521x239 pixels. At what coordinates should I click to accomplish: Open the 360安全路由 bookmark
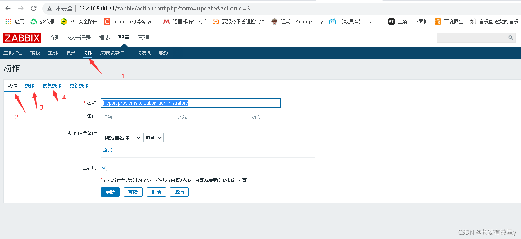79,21
